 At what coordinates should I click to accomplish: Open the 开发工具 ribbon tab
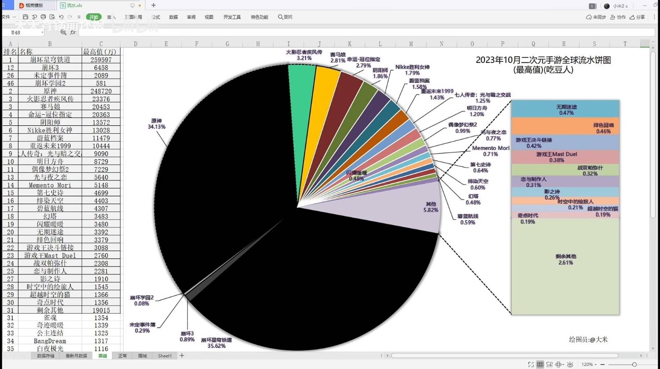coord(232,17)
